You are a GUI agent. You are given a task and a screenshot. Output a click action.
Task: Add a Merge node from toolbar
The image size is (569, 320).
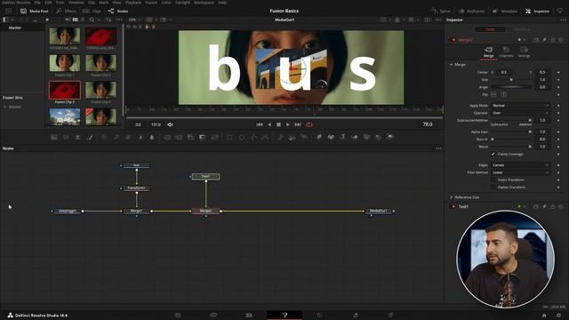pyautogui.click(x=167, y=137)
